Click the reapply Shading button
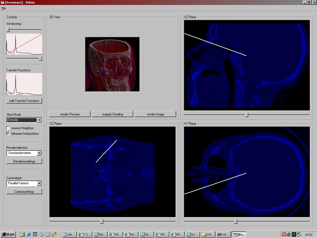The width and height of the screenshot is (317, 238). 113,114
